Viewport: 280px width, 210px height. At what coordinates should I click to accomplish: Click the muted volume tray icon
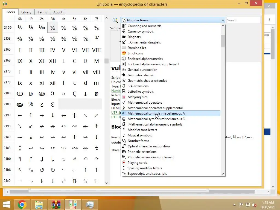[254, 205]
